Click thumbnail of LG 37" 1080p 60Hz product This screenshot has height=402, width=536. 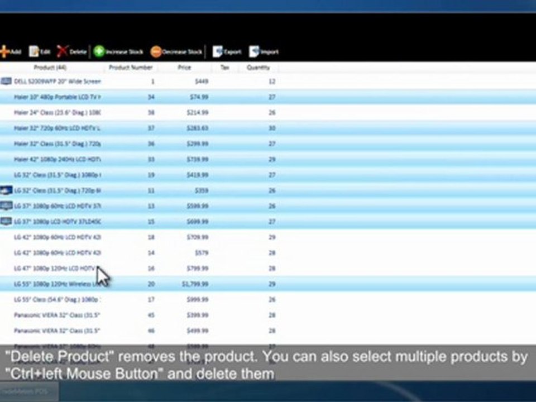[x=6, y=206]
